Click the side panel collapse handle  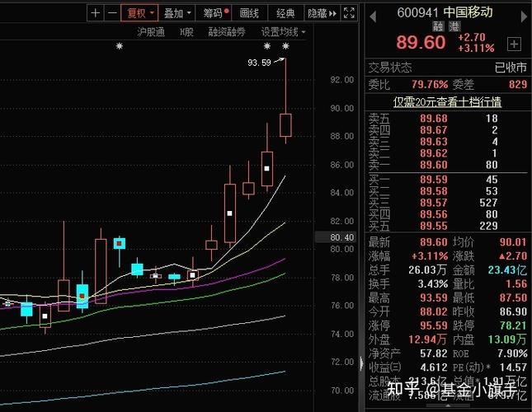coord(361,363)
